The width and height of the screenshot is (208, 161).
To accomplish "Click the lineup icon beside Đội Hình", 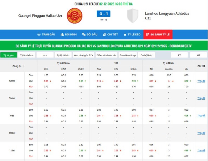I will 62,34.
